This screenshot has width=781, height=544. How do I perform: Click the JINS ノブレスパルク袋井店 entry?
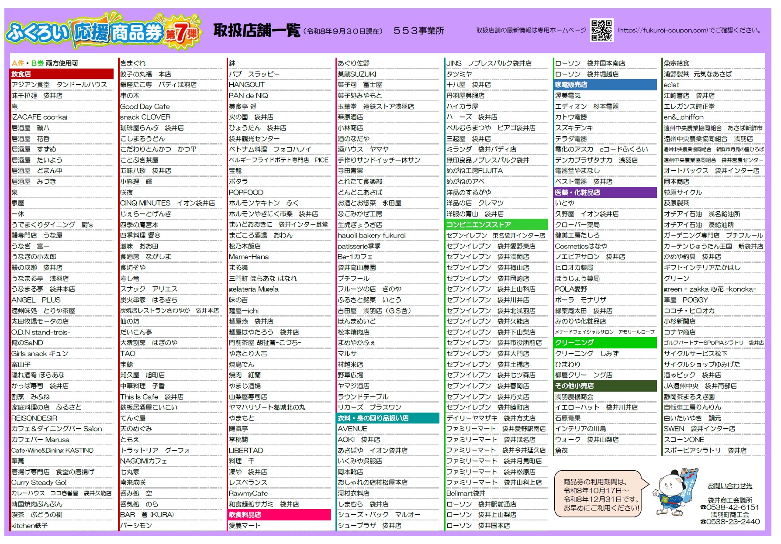pyautogui.click(x=489, y=63)
